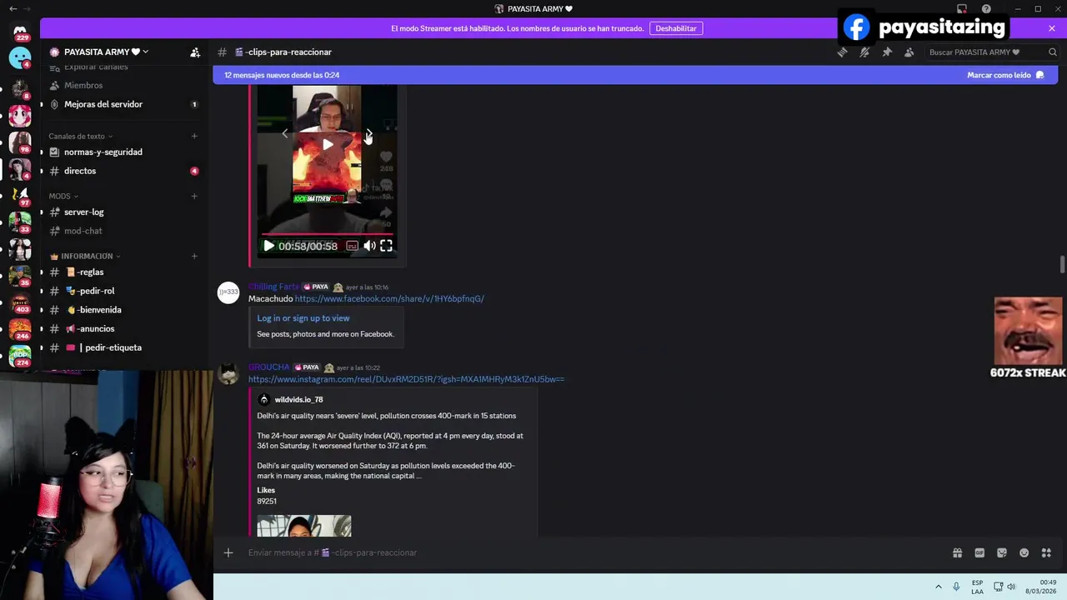Open server icon with 98 badge

[20, 142]
